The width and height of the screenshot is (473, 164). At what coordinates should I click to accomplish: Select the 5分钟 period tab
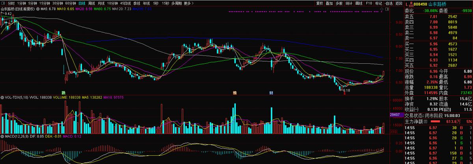pos(32,3)
